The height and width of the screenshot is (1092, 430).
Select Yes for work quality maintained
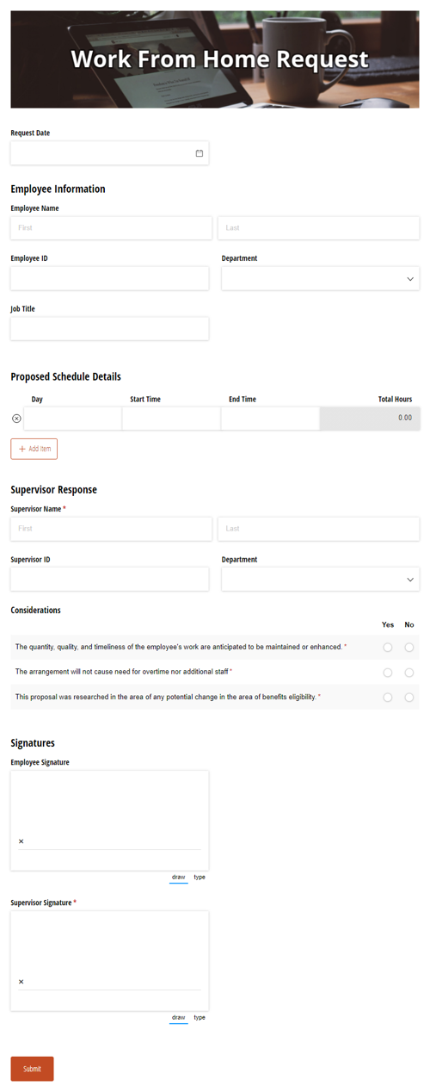pyautogui.click(x=388, y=647)
